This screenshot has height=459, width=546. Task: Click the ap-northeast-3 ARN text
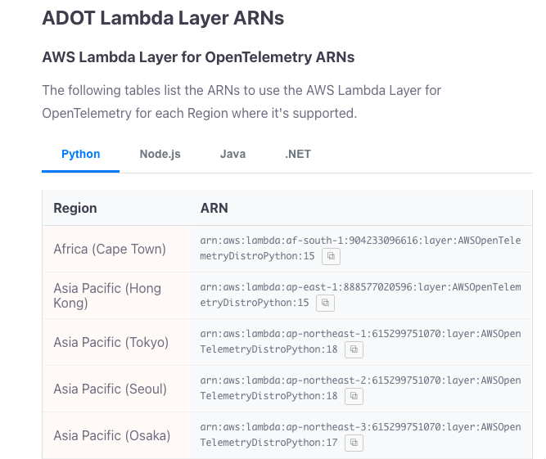point(360,428)
